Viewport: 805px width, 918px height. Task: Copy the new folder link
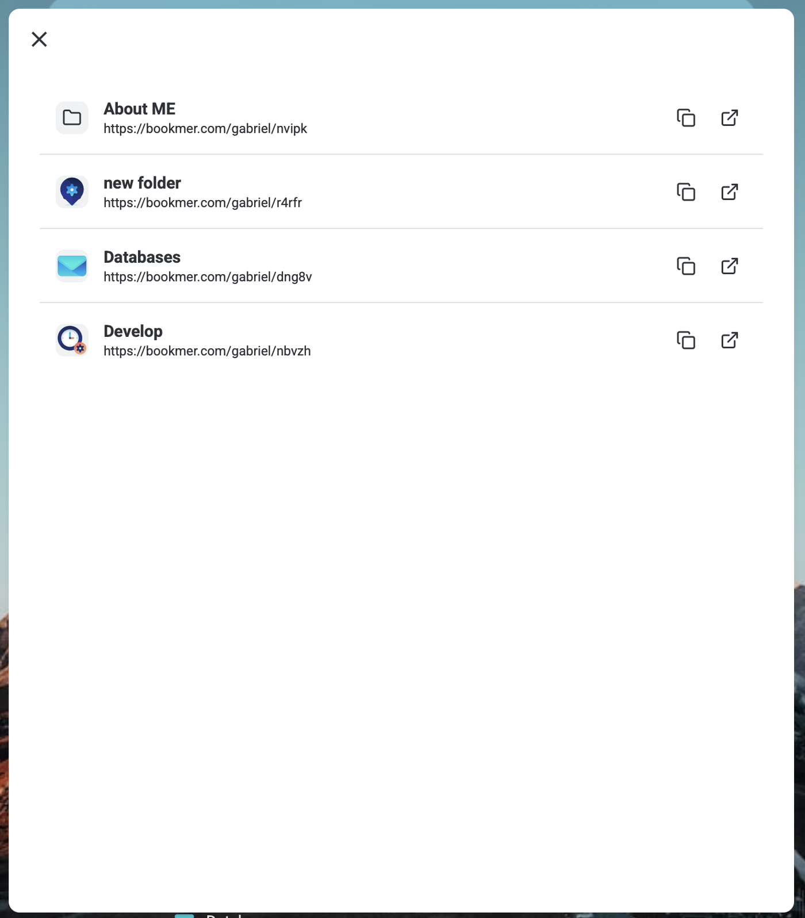(x=686, y=192)
